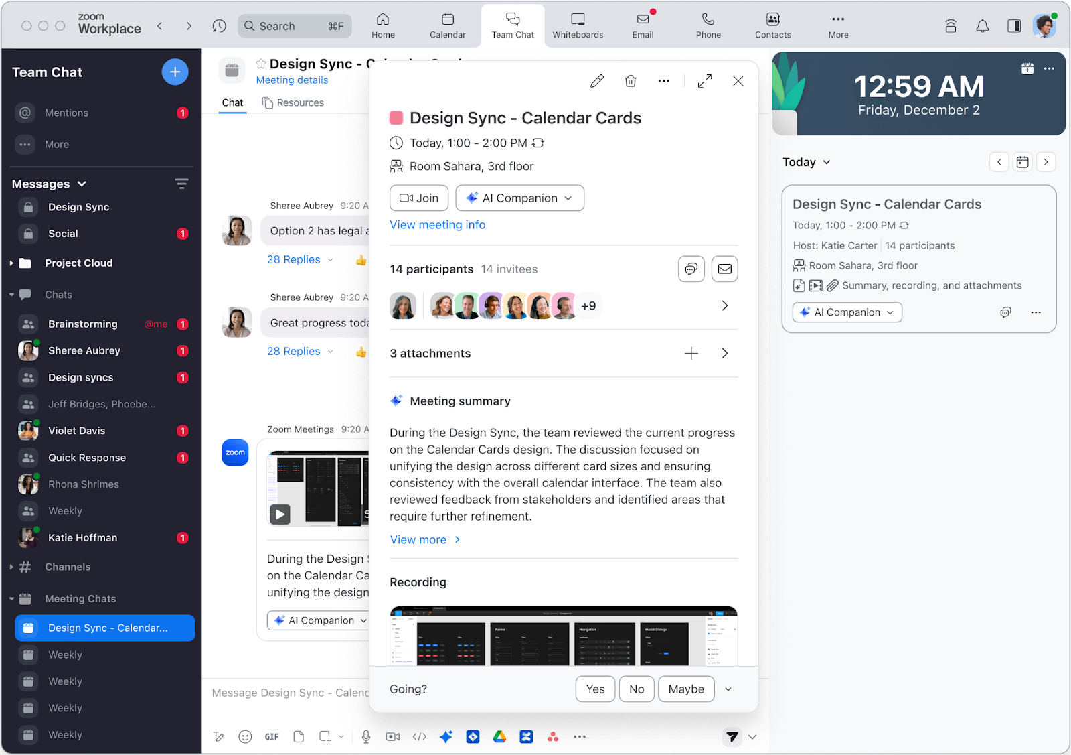Open more options ellipsis in meeting popup
This screenshot has height=755, width=1071.
663,81
